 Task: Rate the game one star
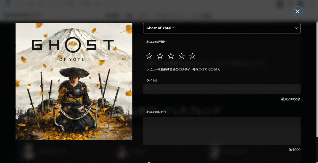click(149, 56)
